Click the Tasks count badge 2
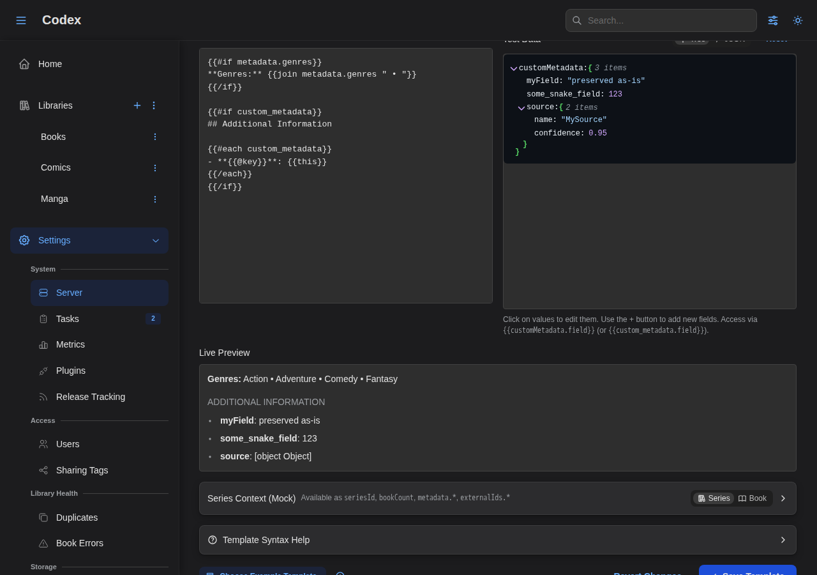The width and height of the screenshot is (817, 575). pyautogui.click(x=153, y=319)
